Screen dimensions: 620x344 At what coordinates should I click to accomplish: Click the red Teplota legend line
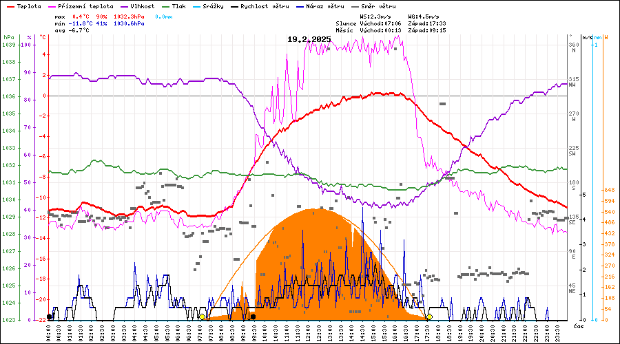(x=10, y=6)
